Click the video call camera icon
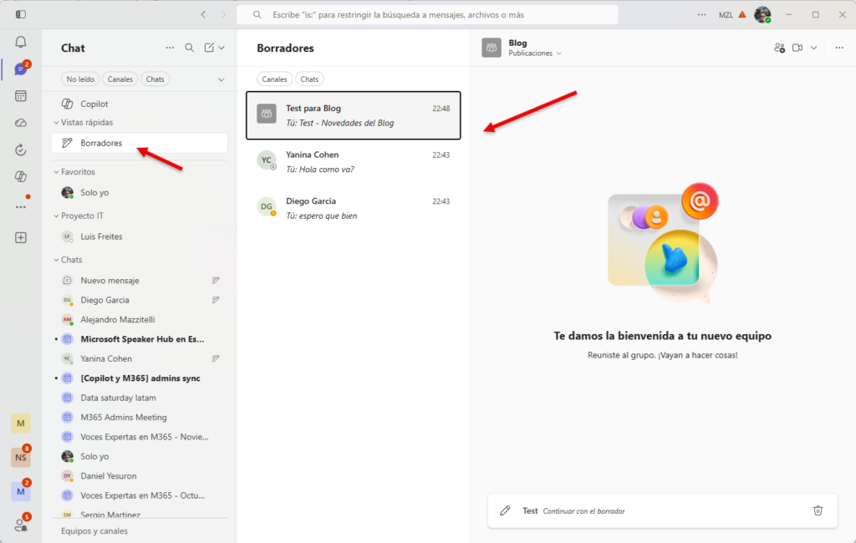This screenshot has height=543, width=856. click(797, 48)
